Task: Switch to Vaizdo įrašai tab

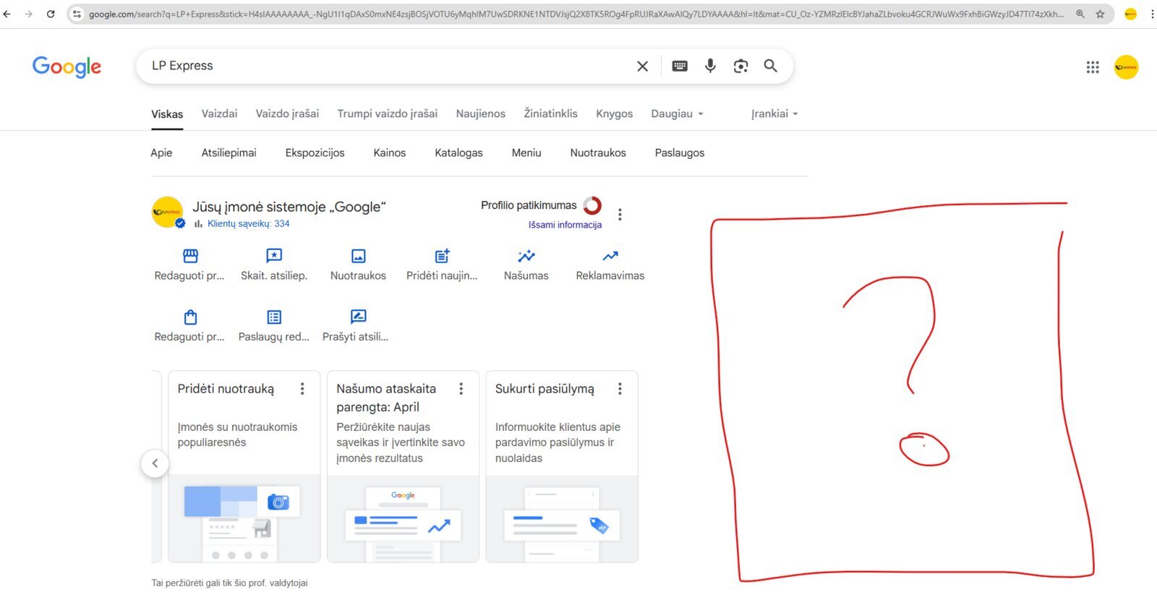Action: pos(287,113)
